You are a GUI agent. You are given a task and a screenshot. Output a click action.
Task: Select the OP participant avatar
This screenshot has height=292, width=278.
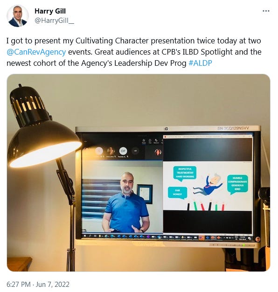coord(123,151)
